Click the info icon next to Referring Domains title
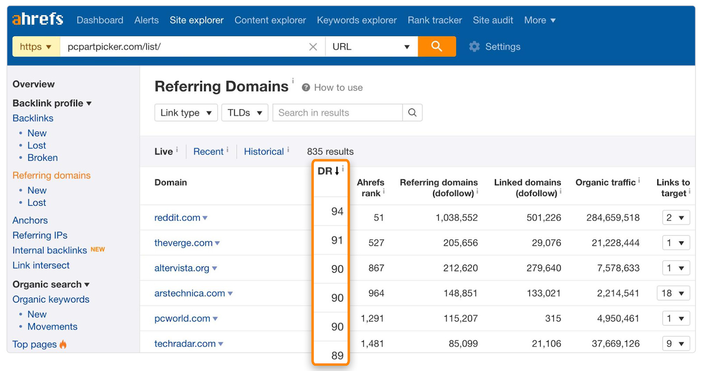 coord(293,80)
